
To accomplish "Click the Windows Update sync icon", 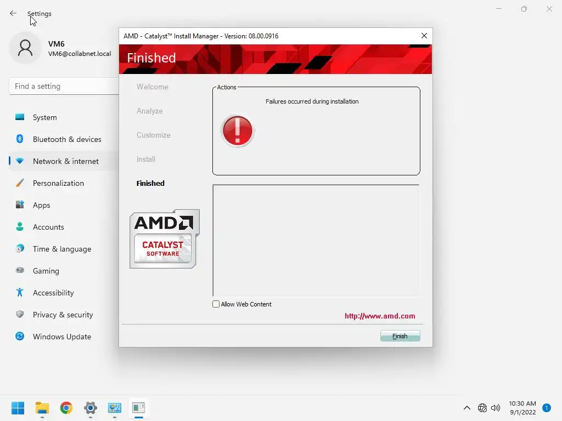I will point(20,336).
